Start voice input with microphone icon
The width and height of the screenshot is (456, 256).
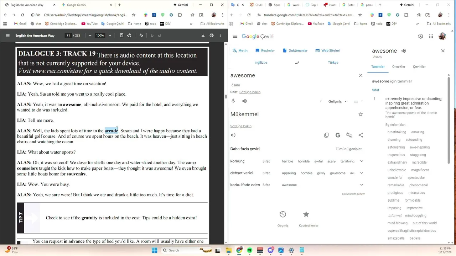pos(233,101)
